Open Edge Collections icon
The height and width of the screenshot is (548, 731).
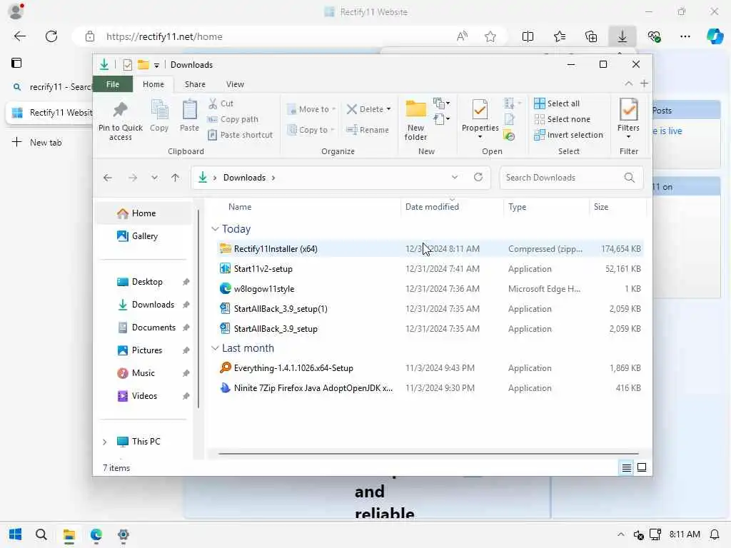pyautogui.click(x=591, y=36)
